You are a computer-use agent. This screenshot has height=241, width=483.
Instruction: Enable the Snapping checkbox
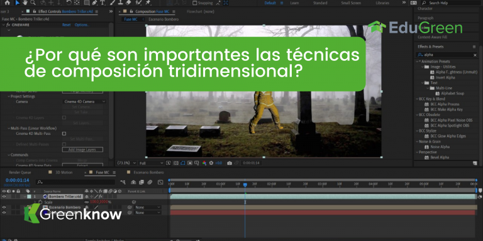coord(195,3)
